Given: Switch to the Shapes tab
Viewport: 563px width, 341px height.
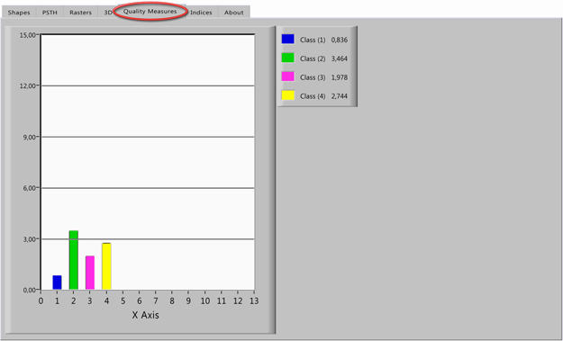Looking at the screenshot, I should click(x=19, y=13).
